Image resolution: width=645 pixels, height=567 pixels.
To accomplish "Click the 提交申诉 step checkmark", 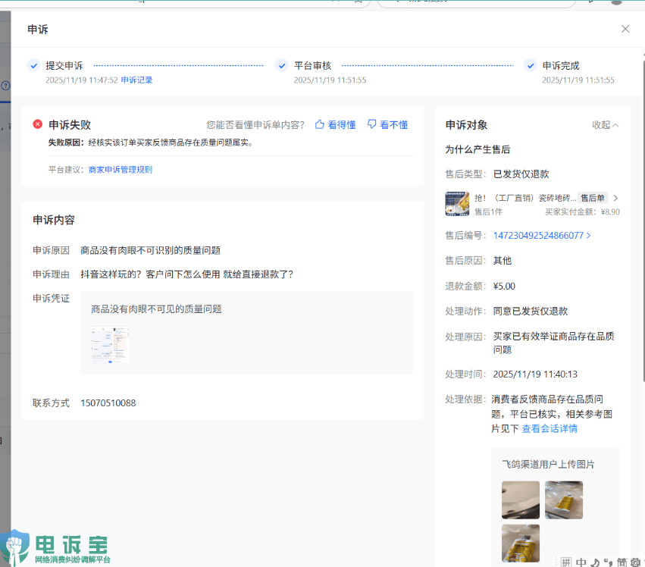I will 33,66.
